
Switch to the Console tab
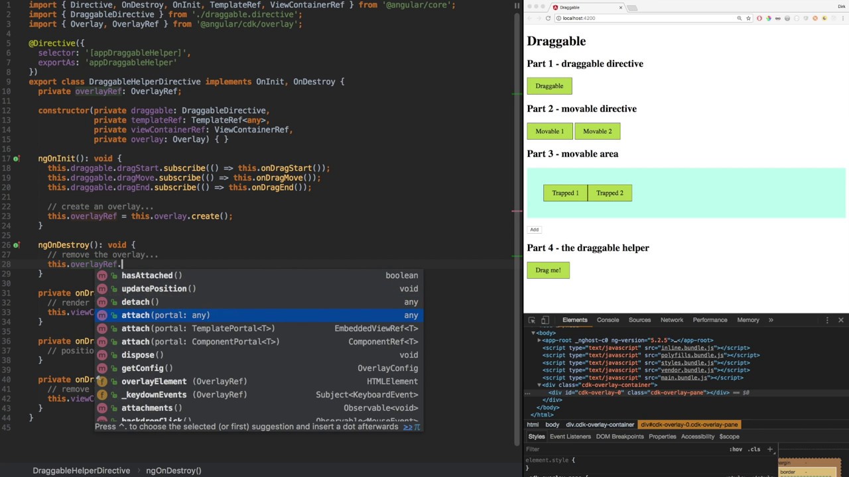(608, 320)
